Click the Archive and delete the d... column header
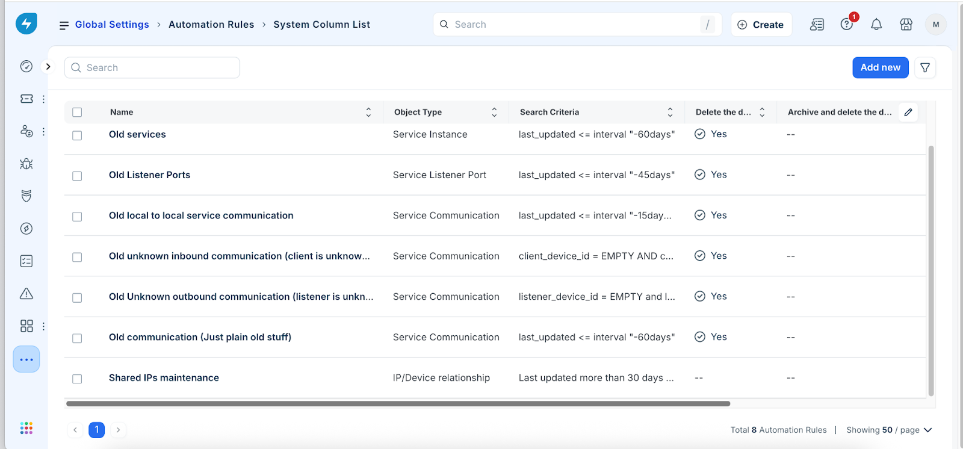This screenshot has width=963, height=449. click(x=839, y=112)
